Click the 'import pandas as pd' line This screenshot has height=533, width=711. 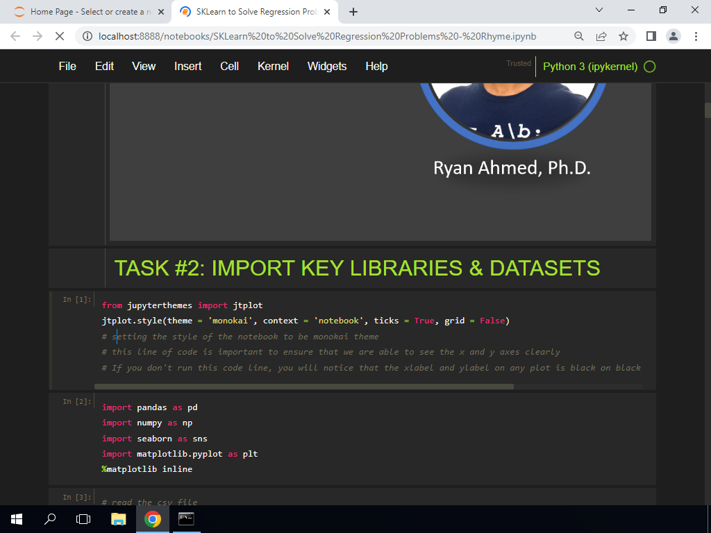point(150,407)
